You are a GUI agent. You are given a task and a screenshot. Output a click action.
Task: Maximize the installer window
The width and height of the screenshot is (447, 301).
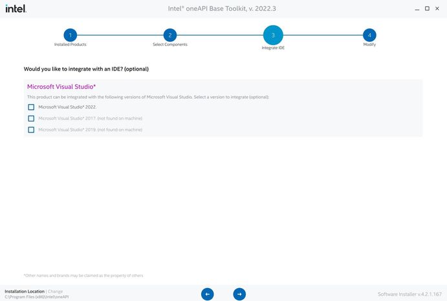click(x=427, y=8)
